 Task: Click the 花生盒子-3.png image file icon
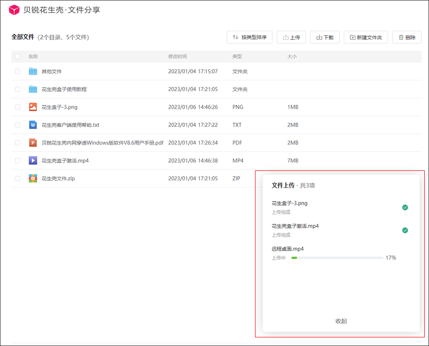click(x=33, y=107)
